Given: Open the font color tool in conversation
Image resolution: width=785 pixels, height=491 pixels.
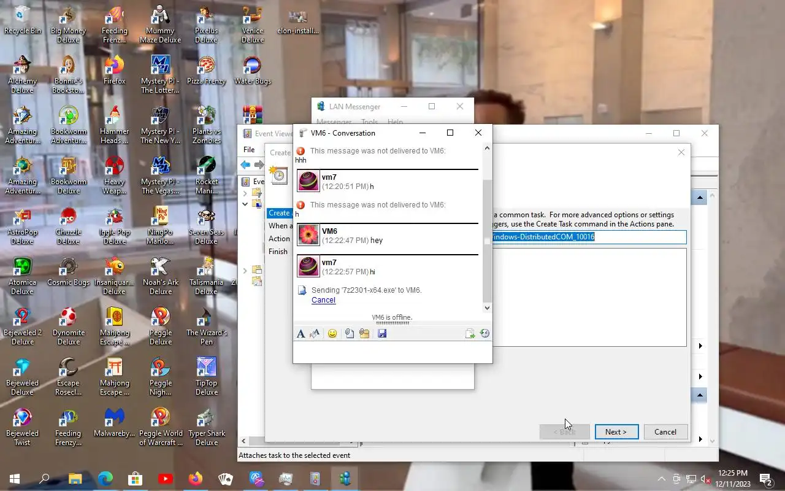Looking at the screenshot, I should (x=315, y=333).
